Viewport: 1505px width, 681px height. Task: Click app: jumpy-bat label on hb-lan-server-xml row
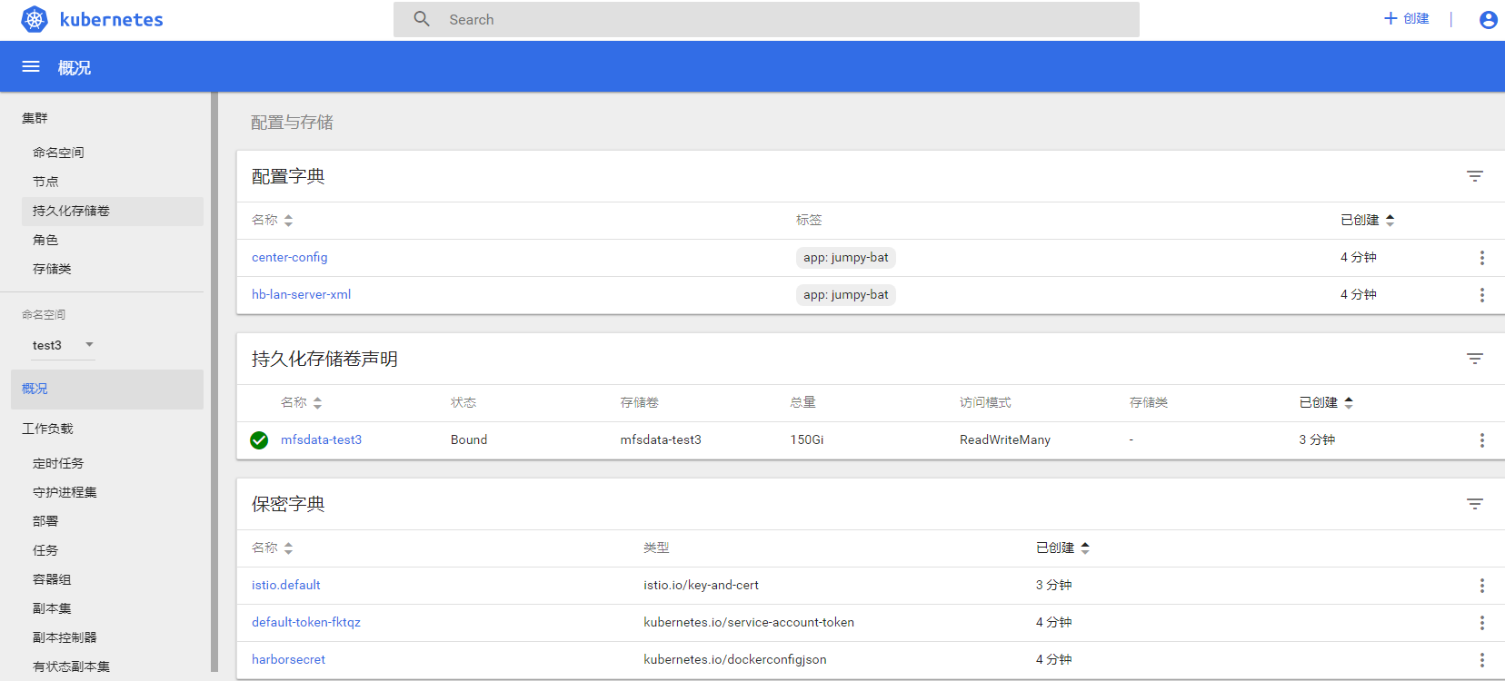pos(846,295)
